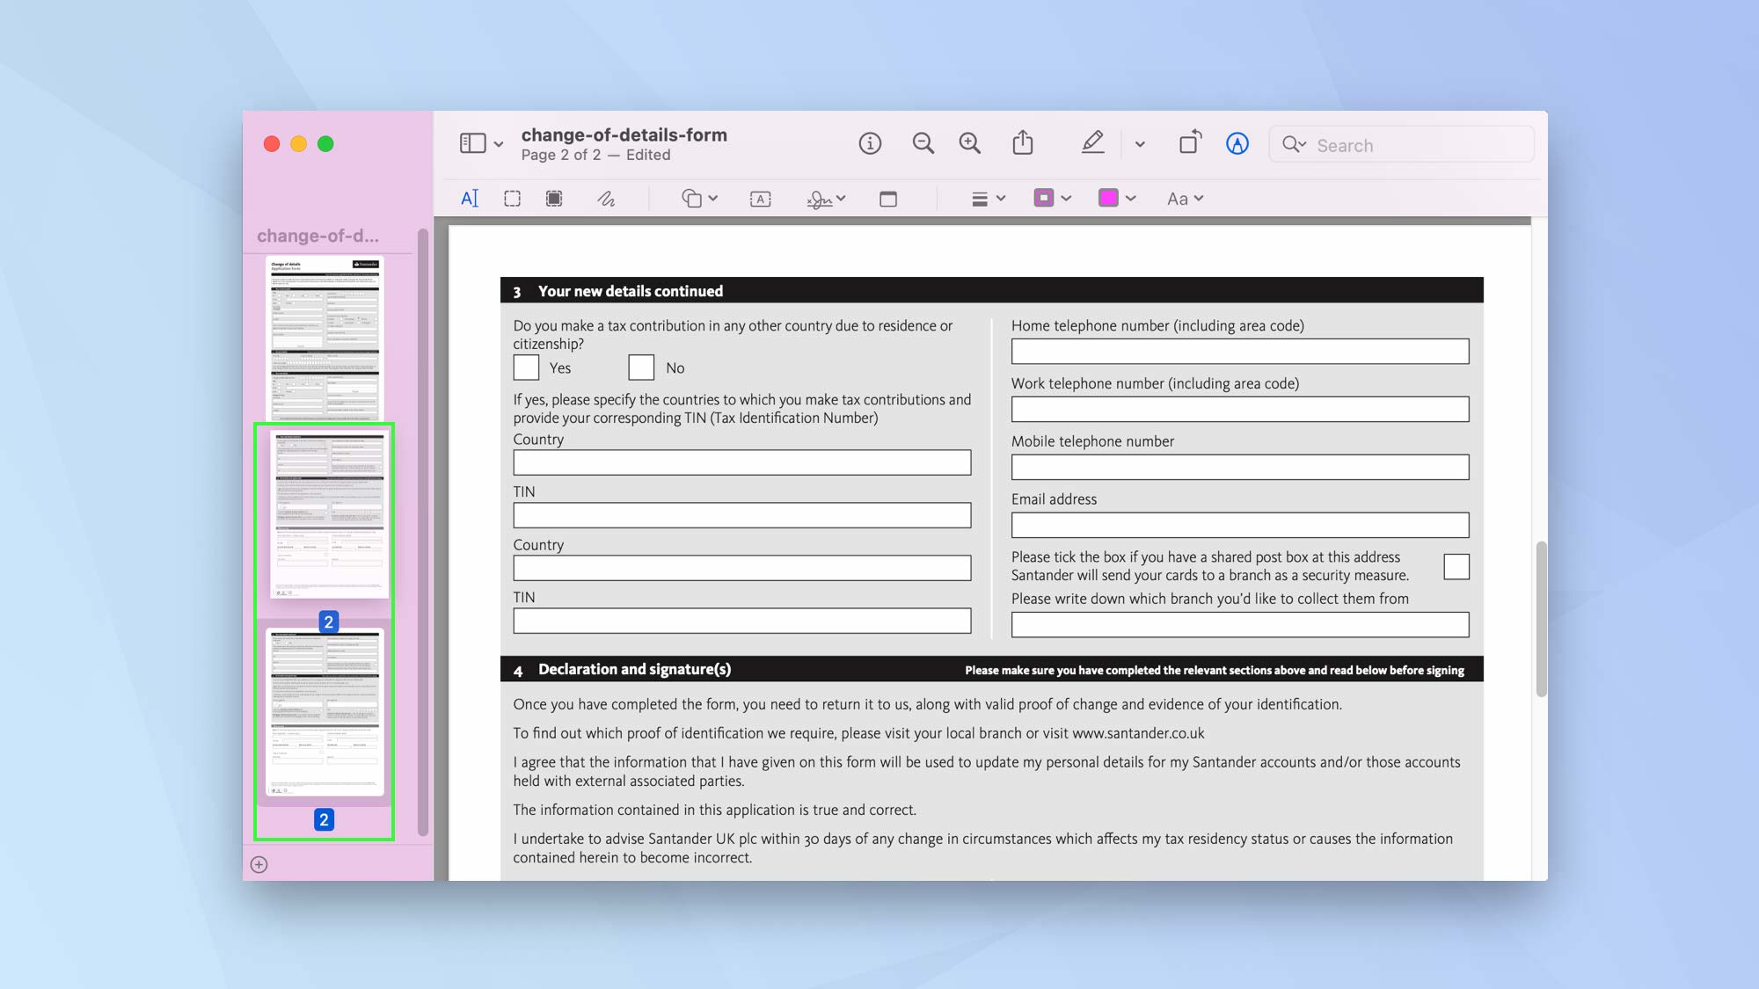Open the Shapes dropdown
The width and height of the screenshot is (1759, 989).
697,199
